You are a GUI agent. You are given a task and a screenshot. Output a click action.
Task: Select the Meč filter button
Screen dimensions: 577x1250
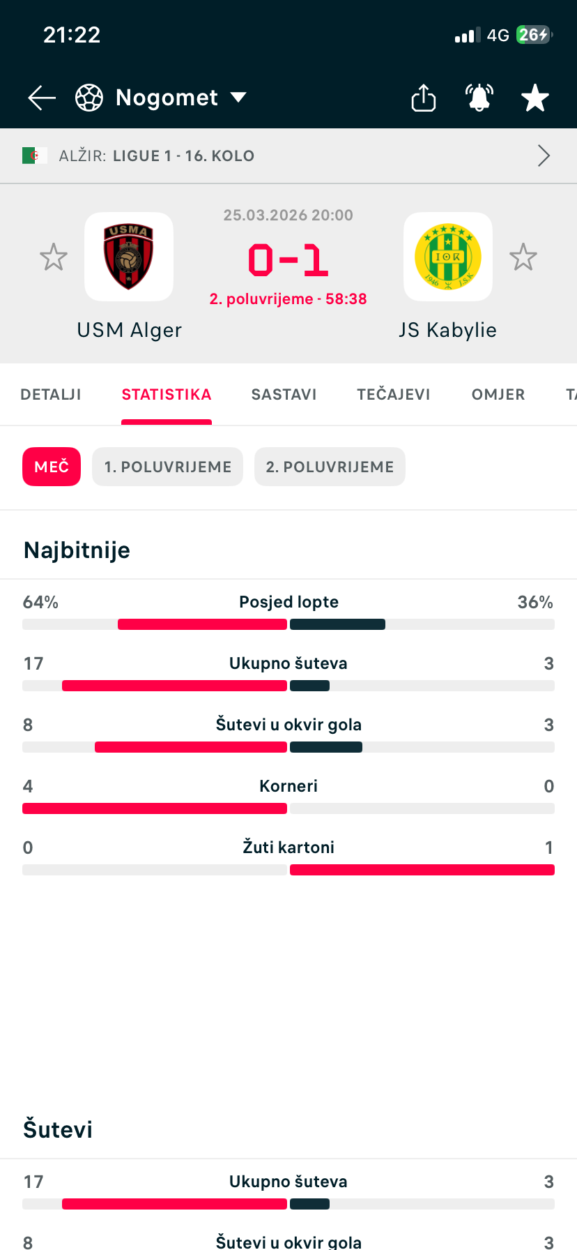click(52, 467)
